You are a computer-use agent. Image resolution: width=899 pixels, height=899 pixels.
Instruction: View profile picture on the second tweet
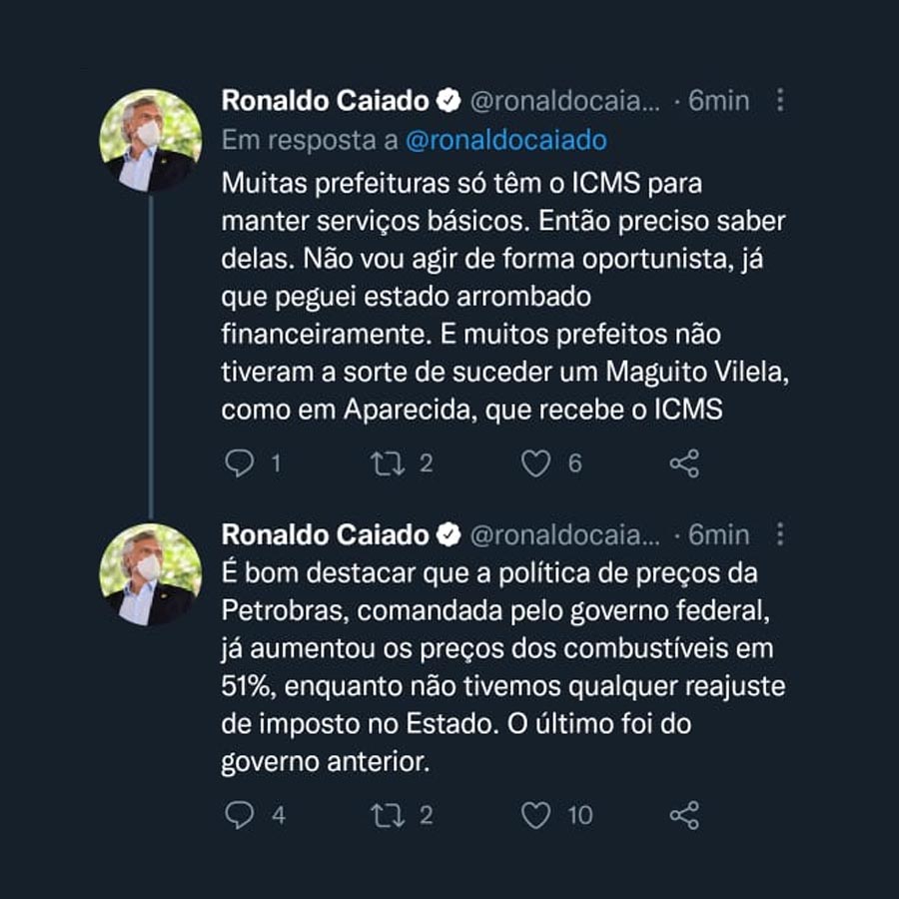(150, 573)
